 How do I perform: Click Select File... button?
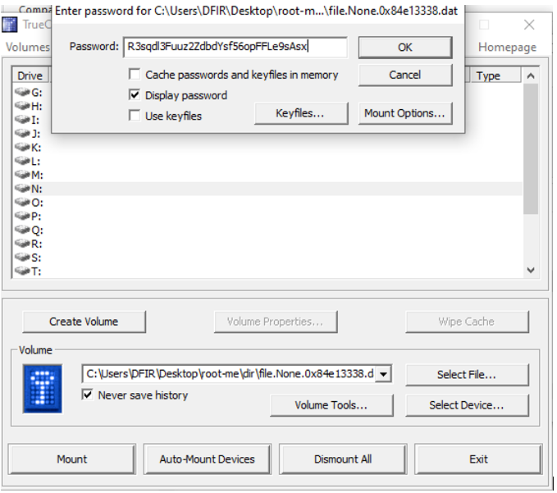click(x=467, y=375)
